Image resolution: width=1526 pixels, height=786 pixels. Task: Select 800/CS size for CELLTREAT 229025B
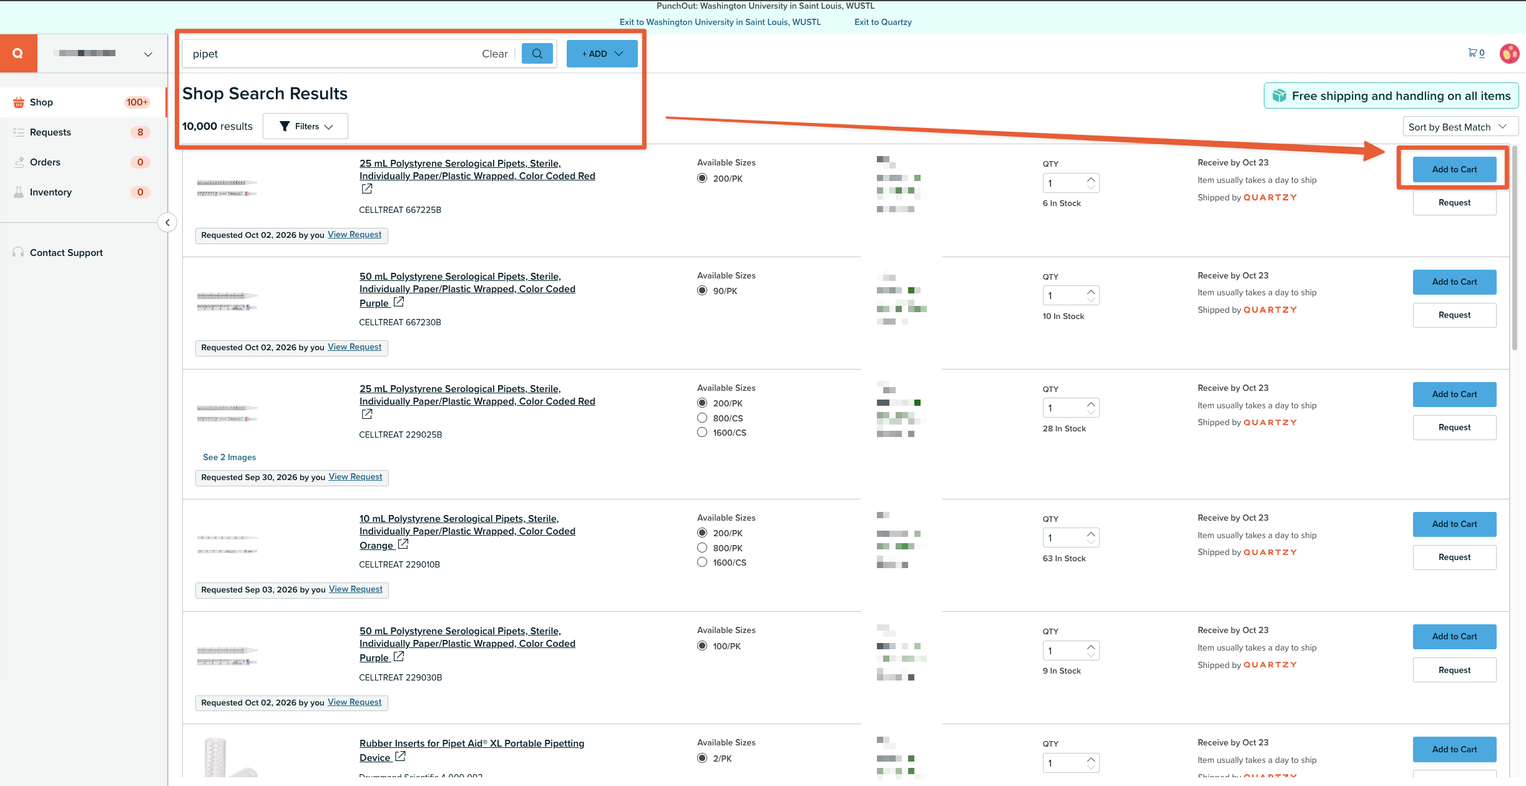click(702, 418)
